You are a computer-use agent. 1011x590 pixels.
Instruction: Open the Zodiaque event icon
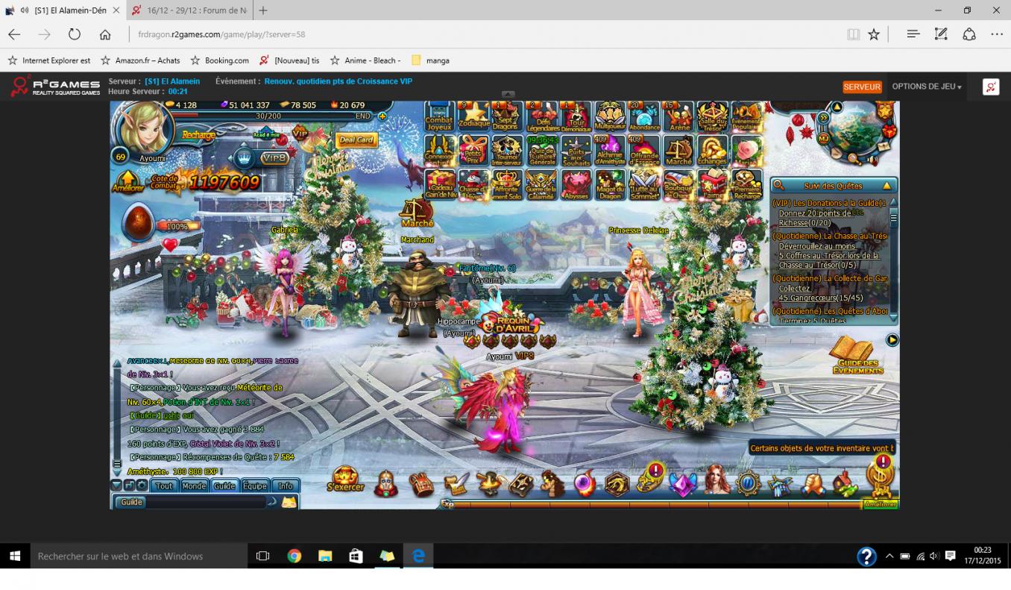pos(473,116)
